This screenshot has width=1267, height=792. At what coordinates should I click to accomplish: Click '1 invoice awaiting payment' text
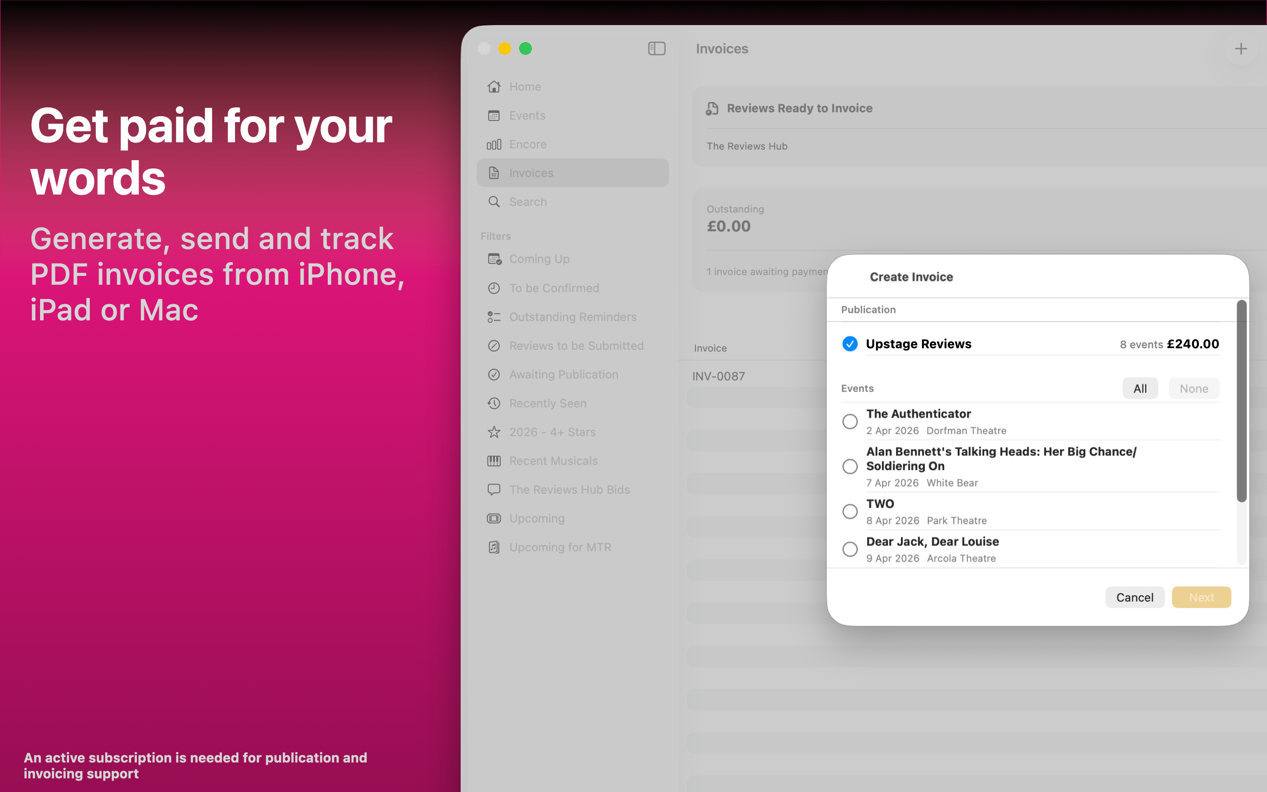tap(767, 272)
